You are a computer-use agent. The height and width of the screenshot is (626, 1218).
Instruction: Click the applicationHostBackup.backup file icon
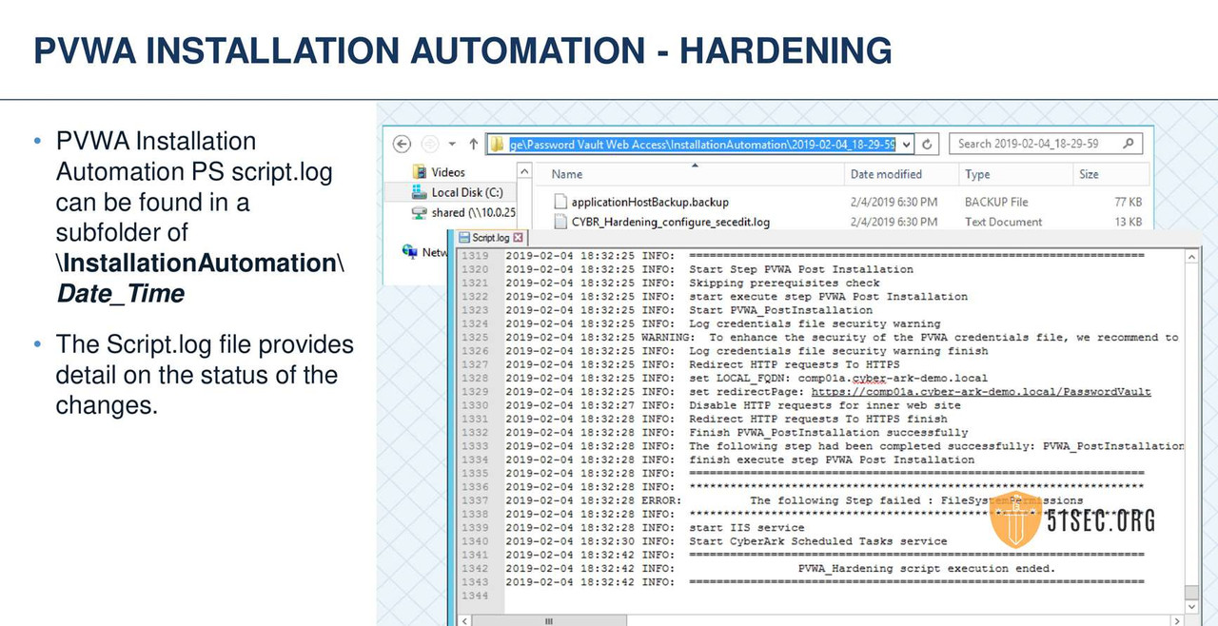click(x=560, y=202)
